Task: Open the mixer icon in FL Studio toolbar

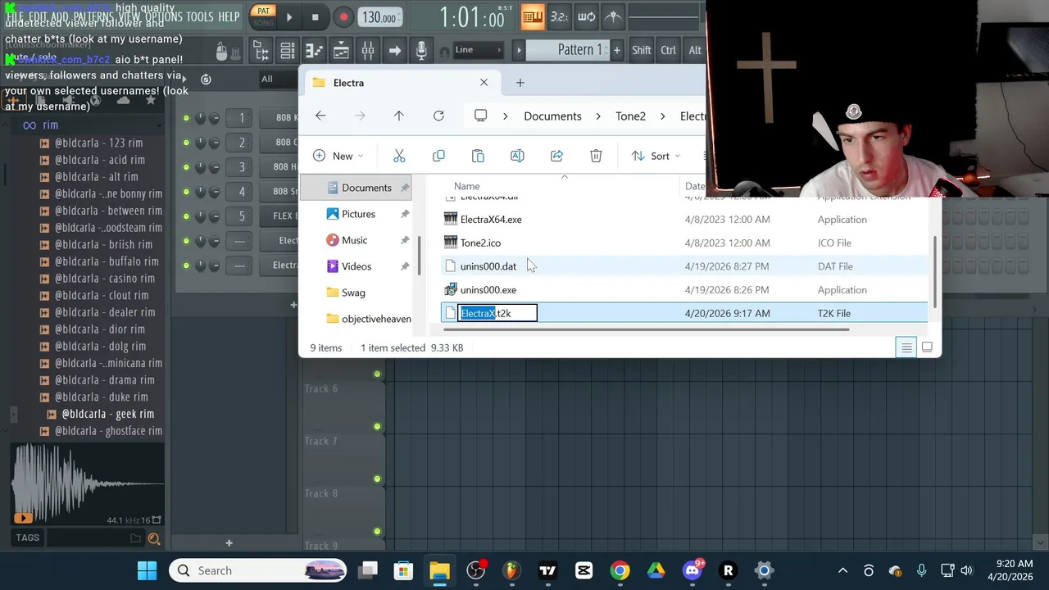Action: tap(367, 51)
